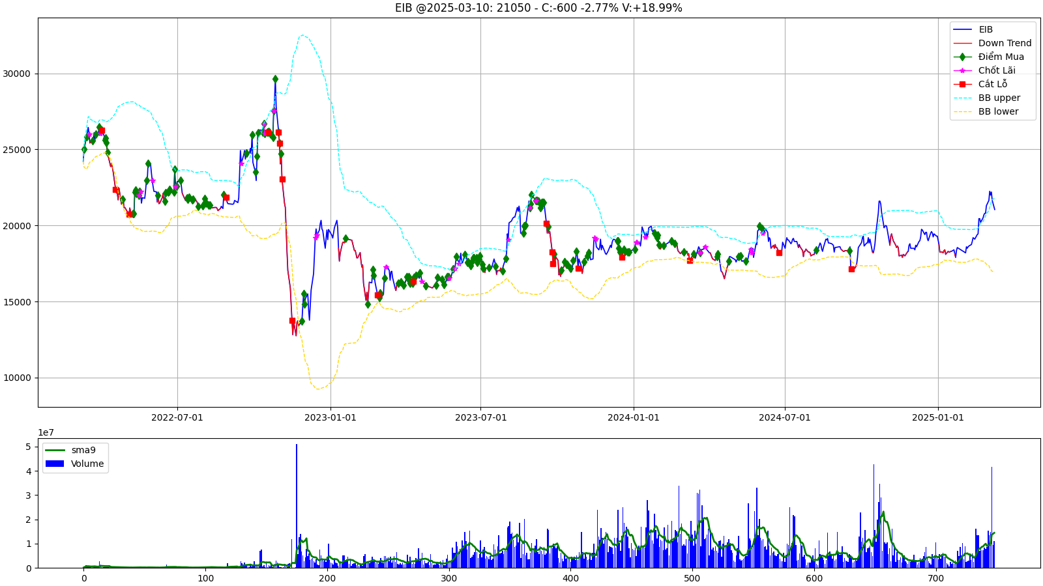Screen dimensions: 1043x586
Task: Click the 500 x-axis label on volume chart
Action: click(x=692, y=578)
